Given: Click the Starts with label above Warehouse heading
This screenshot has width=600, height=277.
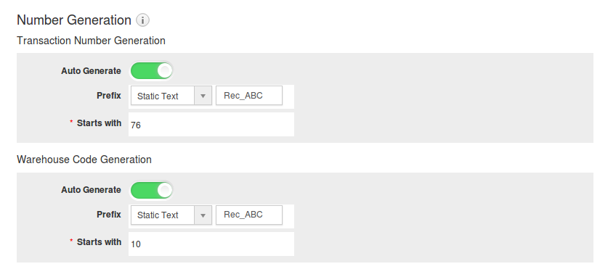Looking at the screenshot, I should tap(99, 123).
